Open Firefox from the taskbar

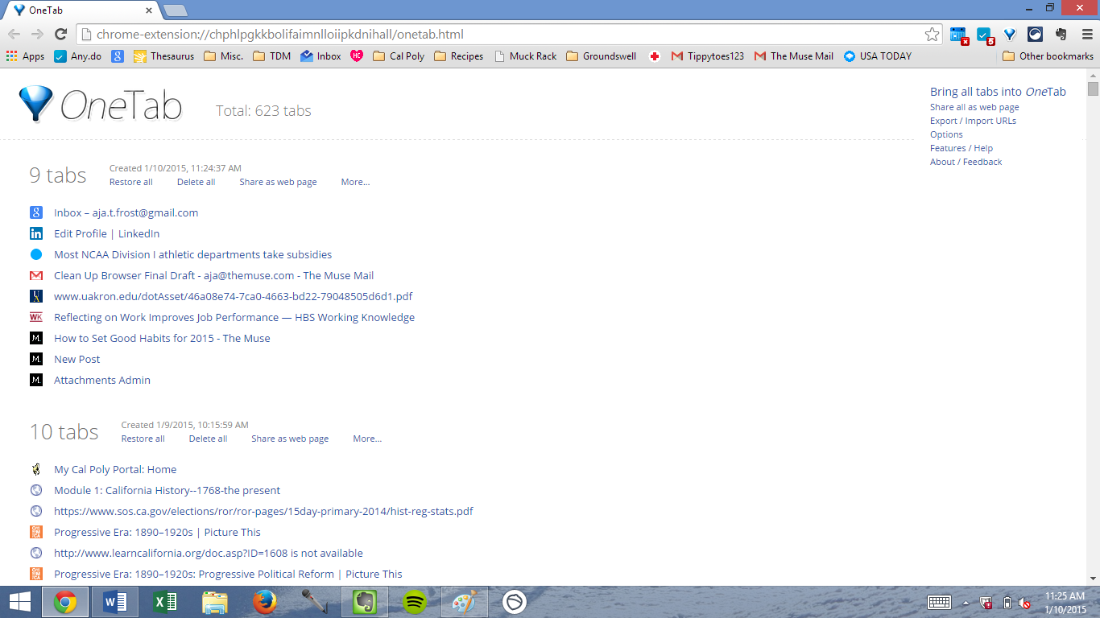(264, 602)
